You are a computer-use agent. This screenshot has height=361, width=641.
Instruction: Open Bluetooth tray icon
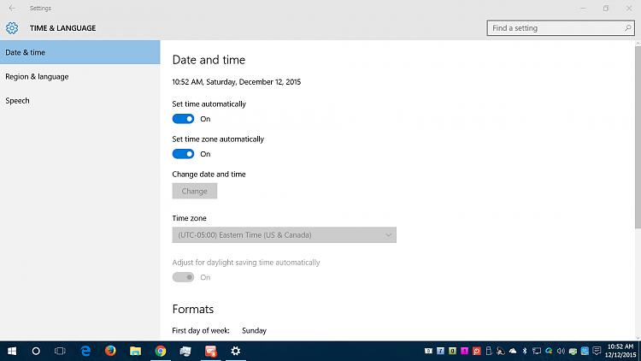(x=525, y=351)
